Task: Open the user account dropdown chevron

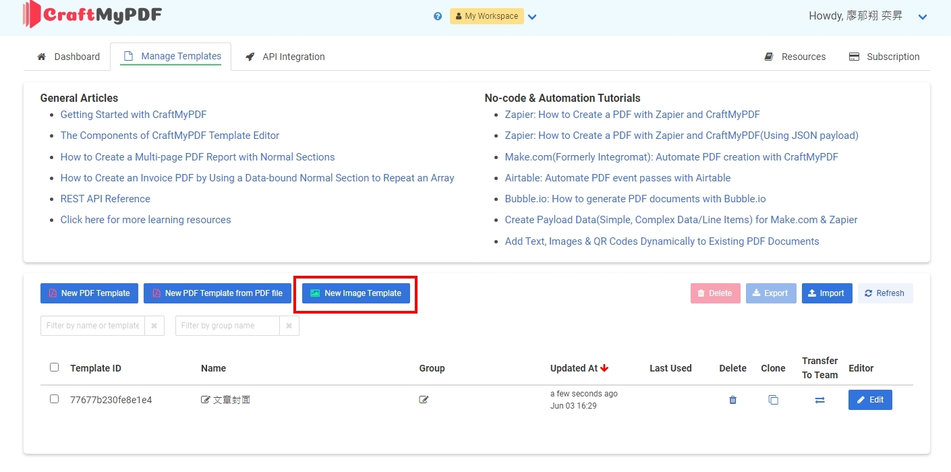Action: click(923, 17)
